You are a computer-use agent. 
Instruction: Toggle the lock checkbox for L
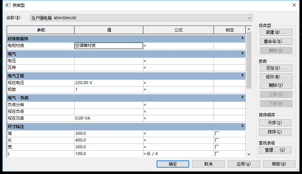pos(217,154)
